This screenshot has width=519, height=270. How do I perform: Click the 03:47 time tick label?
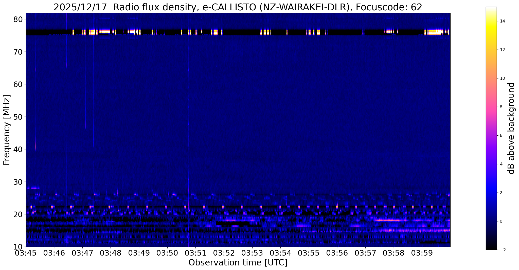tap(82, 253)
